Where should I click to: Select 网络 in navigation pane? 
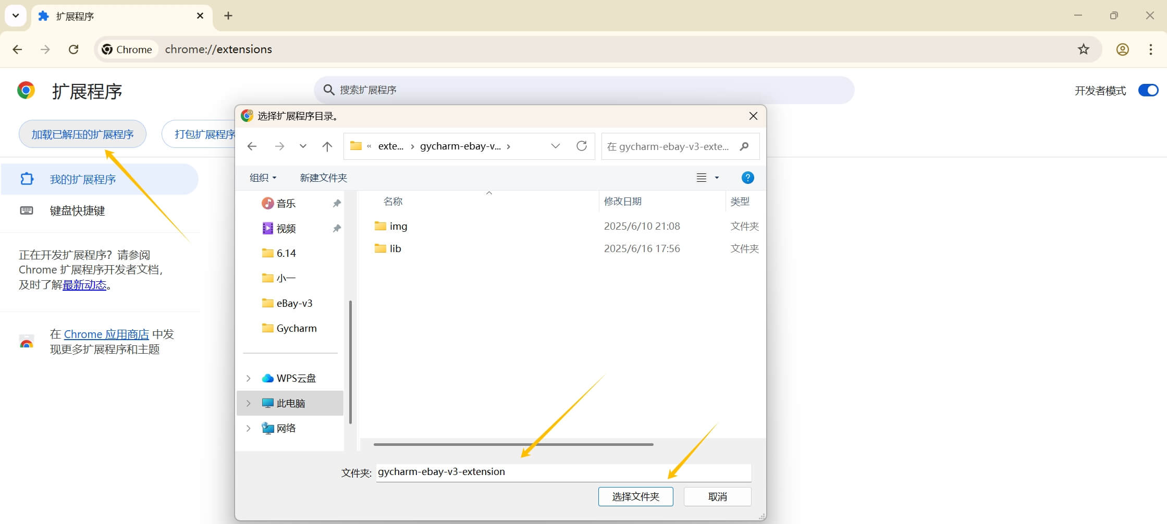click(x=286, y=428)
